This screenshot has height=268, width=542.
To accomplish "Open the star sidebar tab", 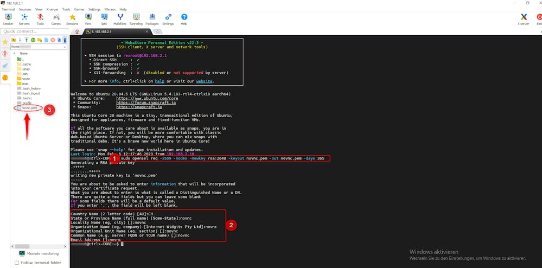I will pyautogui.click(x=5, y=42).
